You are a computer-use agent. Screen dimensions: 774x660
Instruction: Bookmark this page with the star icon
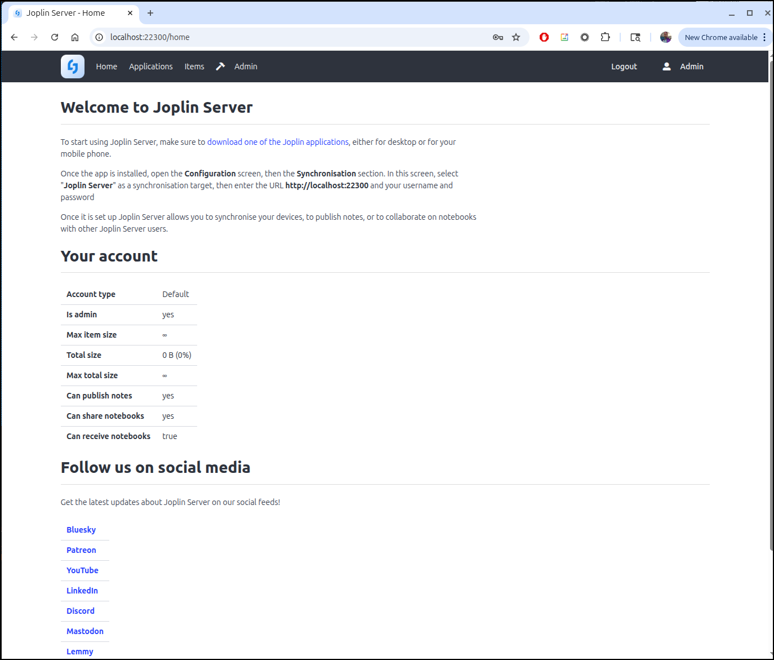point(516,37)
